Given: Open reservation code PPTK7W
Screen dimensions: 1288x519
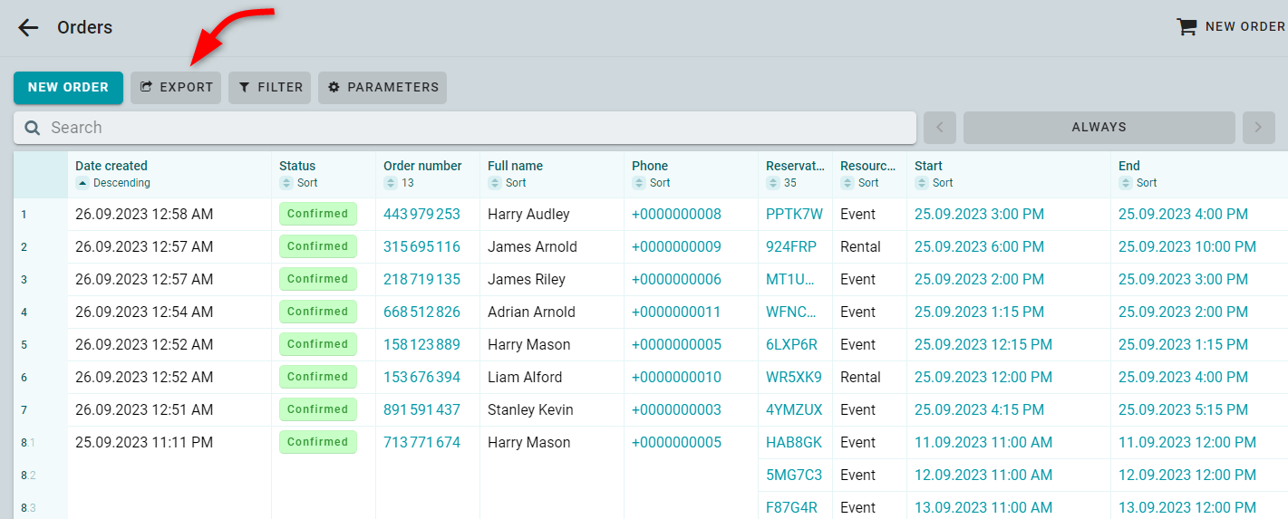Looking at the screenshot, I should [x=794, y=215].
